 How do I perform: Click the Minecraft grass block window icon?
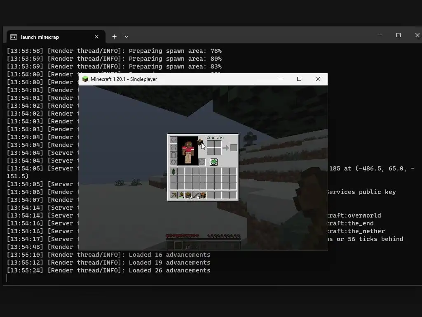point(85,79)
